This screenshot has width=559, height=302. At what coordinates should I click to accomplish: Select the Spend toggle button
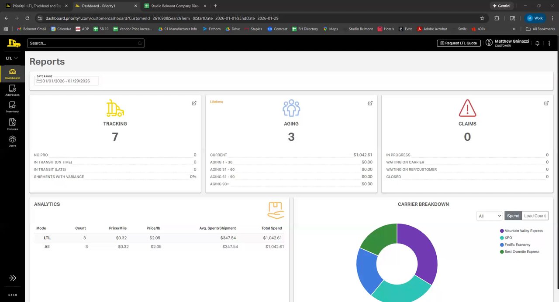click(513, 216)
